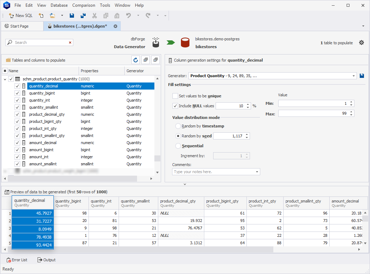The height and width of the screenshot is (274, 370).
Task: Open the Window menu
Action: (123, 5)
